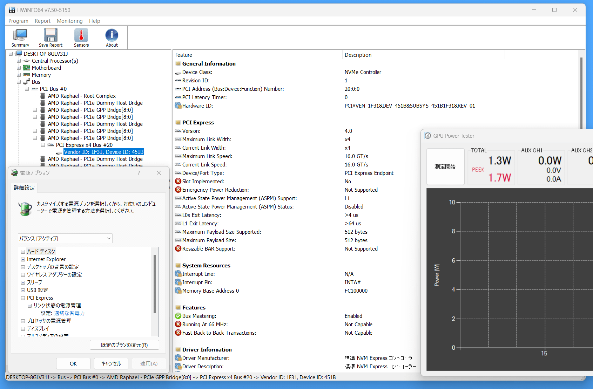Expand the Central Processor(s) node
The image size is (593, 389).
[x=19, y=61]
